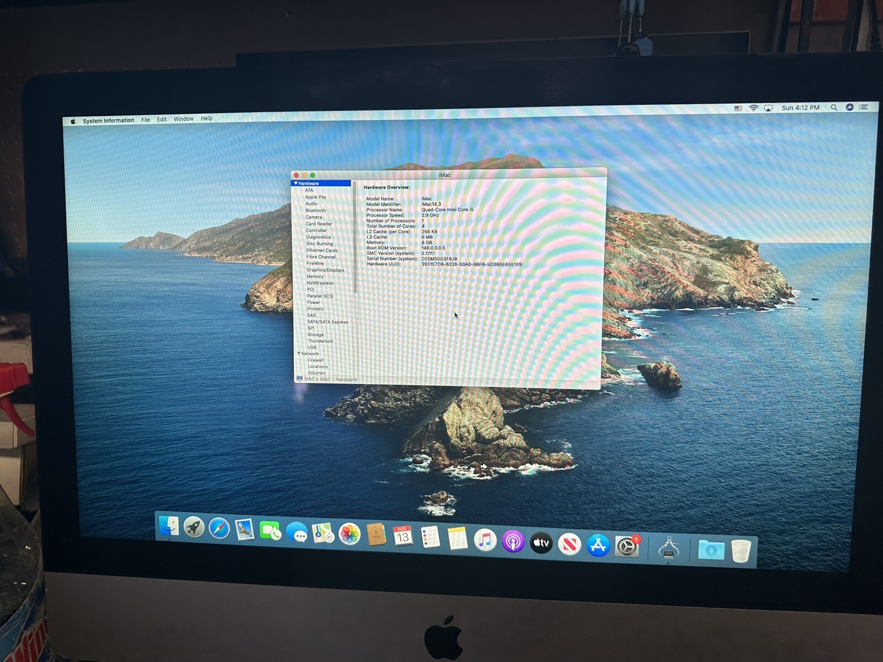This screenshot has width=883, height=662.
Task: Open Downloads folder in Dock
Action: pos(711,549)
